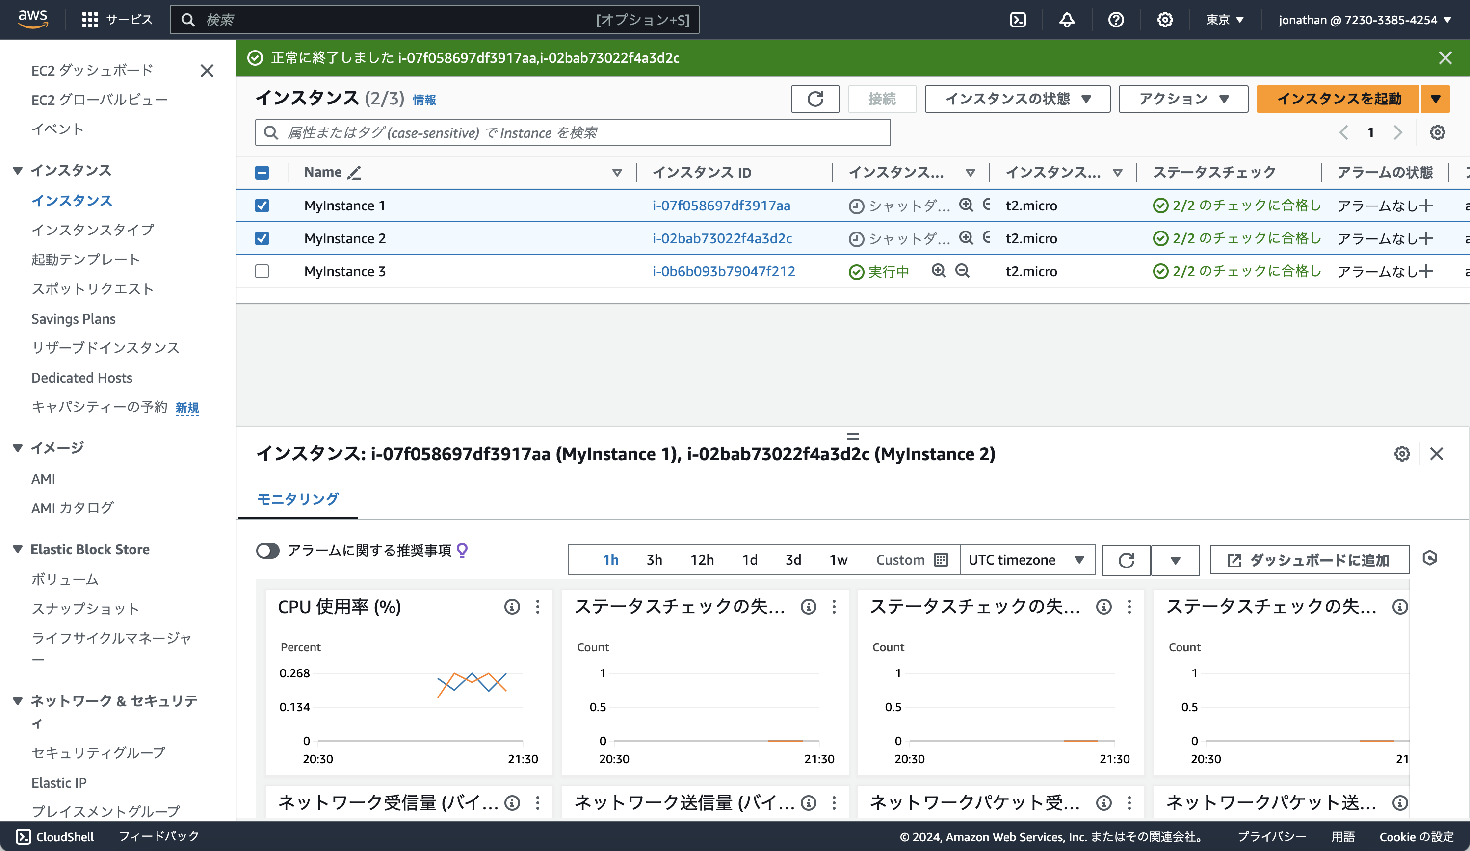
Task: Open the notifications bell
Action: click(1066, 19)
